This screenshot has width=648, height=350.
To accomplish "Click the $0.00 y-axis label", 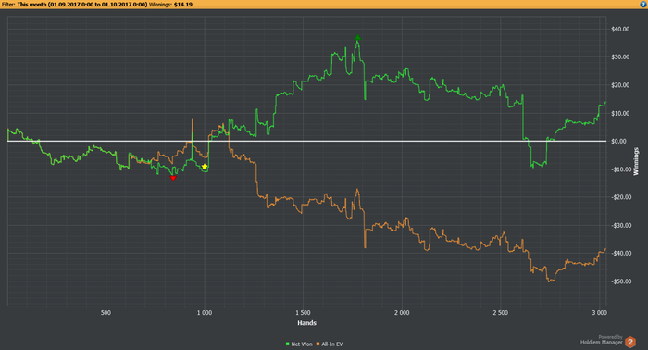I will tap(618, 142).
